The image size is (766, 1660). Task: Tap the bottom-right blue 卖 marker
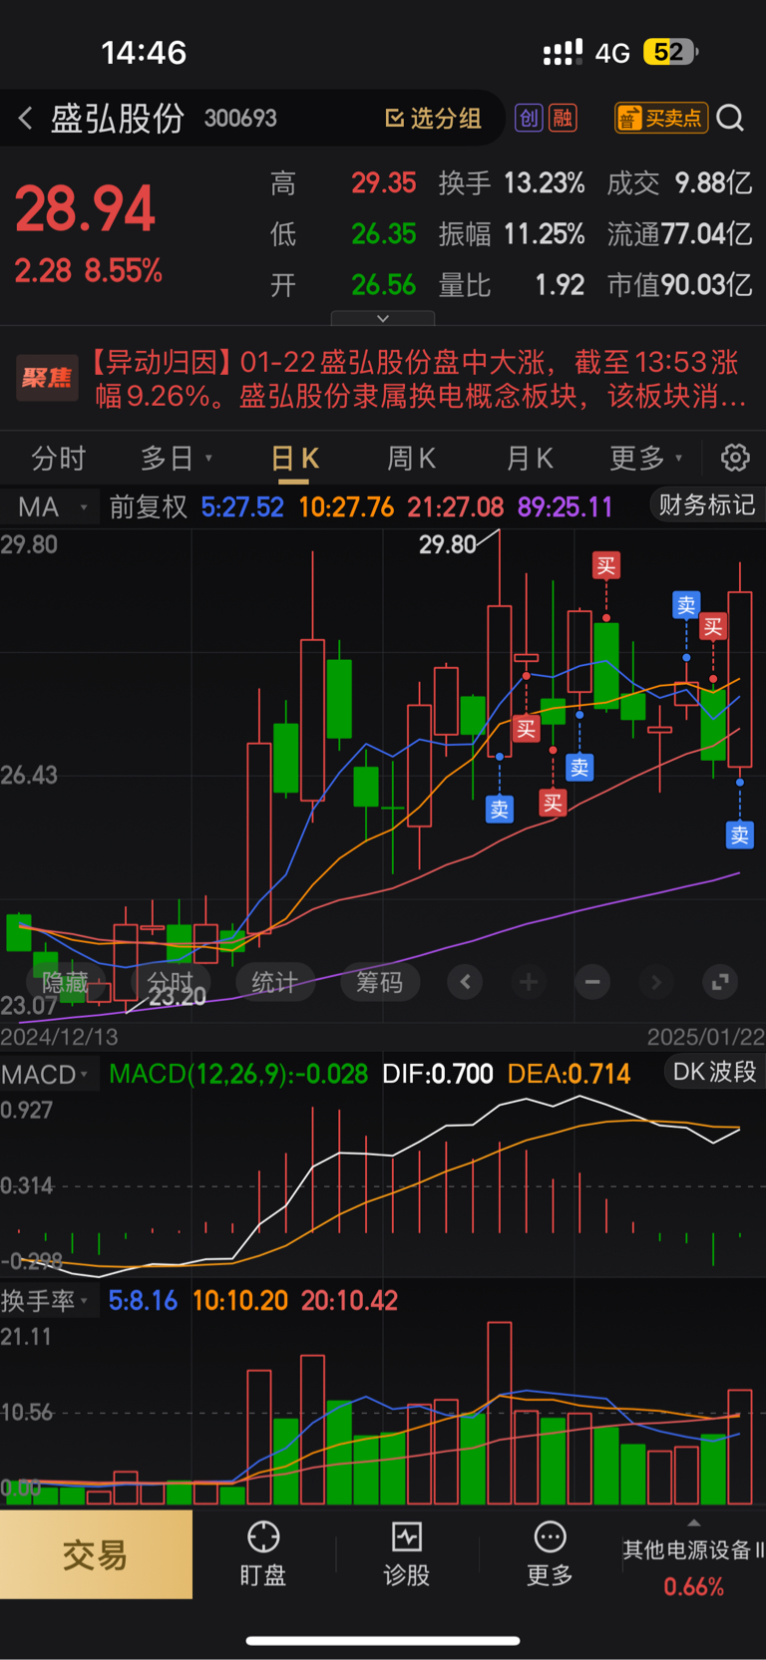click(x=739, y=835)
